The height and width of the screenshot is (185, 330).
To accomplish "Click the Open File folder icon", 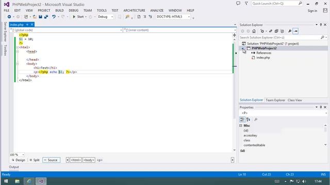I will pyautogui.click(x=35, y=17).
